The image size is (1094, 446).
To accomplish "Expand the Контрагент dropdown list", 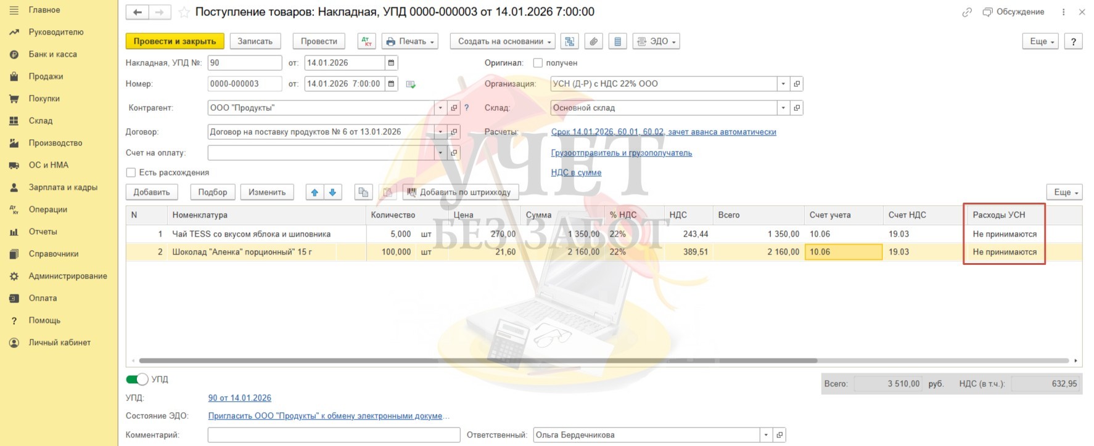I will click(440, 108).
